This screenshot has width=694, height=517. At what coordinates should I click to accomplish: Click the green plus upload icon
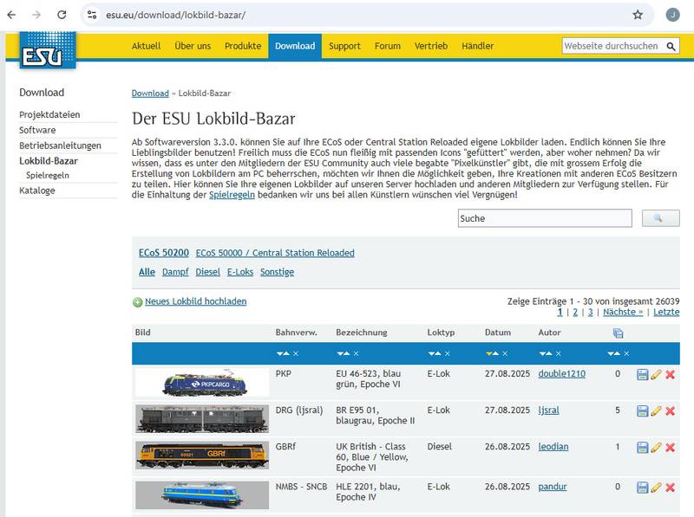pyautogui.click(x=138, y=302)
